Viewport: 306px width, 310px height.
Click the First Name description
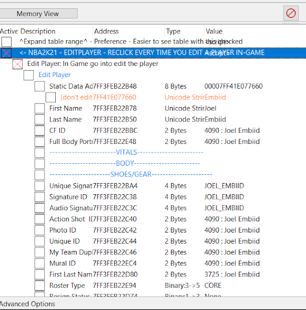[x=66, y=108]
